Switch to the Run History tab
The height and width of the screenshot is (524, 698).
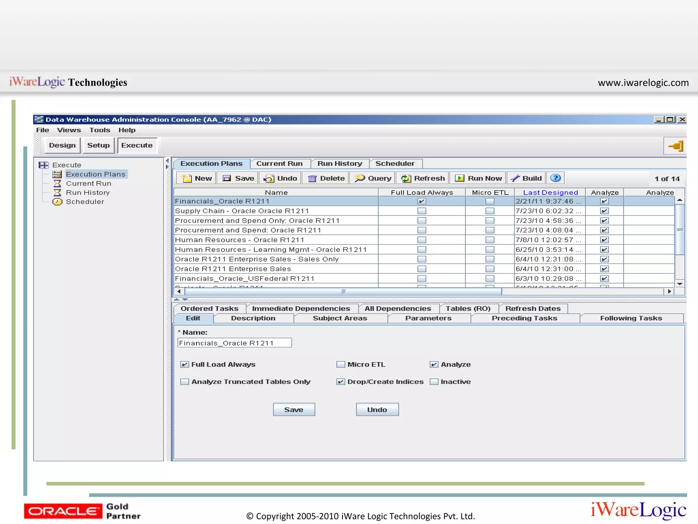(339, 164)
